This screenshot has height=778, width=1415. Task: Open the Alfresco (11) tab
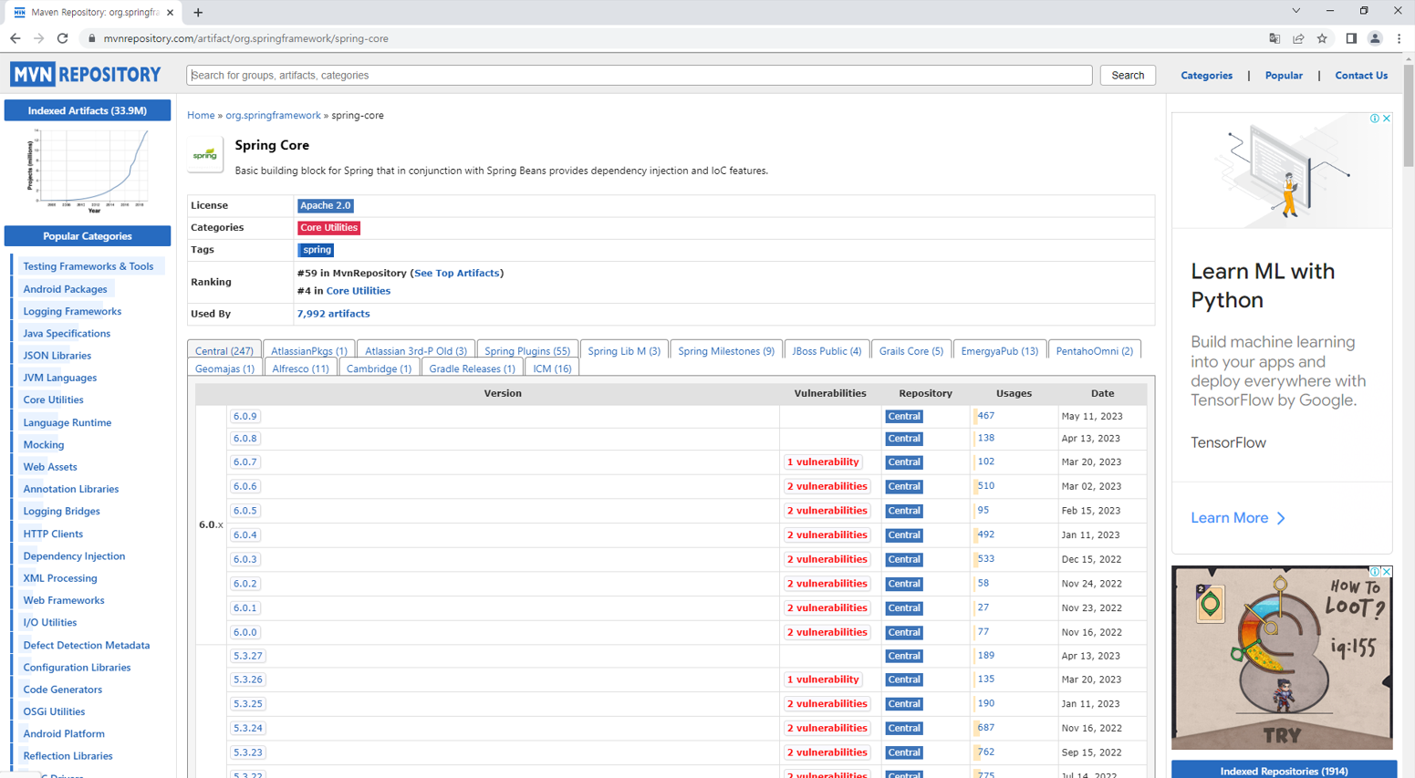(300, 368)
